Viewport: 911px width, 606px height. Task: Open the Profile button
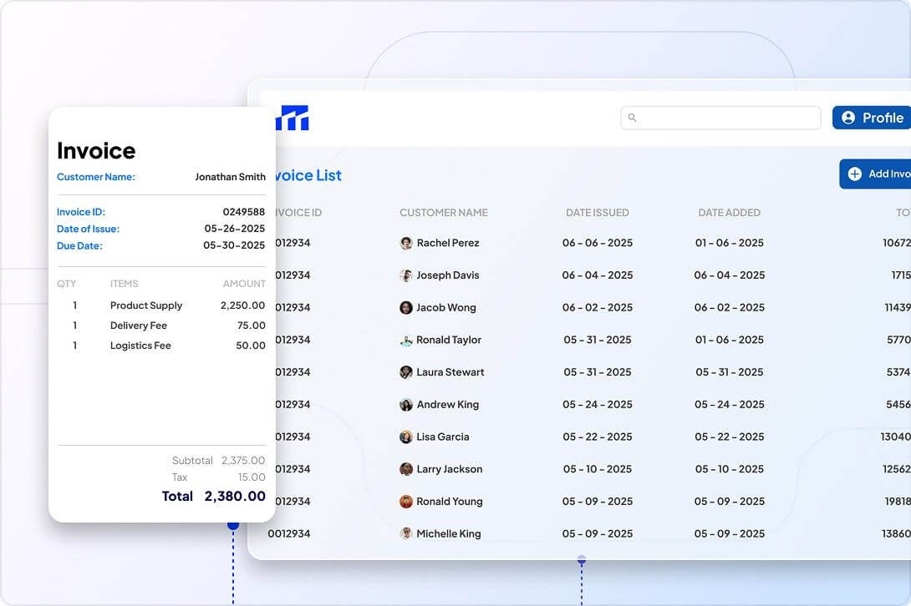(872, 118)
